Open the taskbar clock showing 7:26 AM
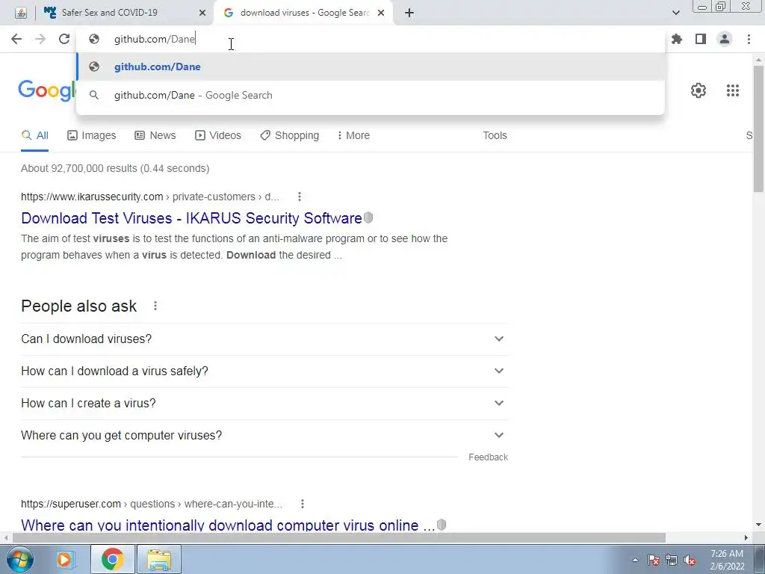The width and height of the screenshot is (765, 574). tap(727, 560)
